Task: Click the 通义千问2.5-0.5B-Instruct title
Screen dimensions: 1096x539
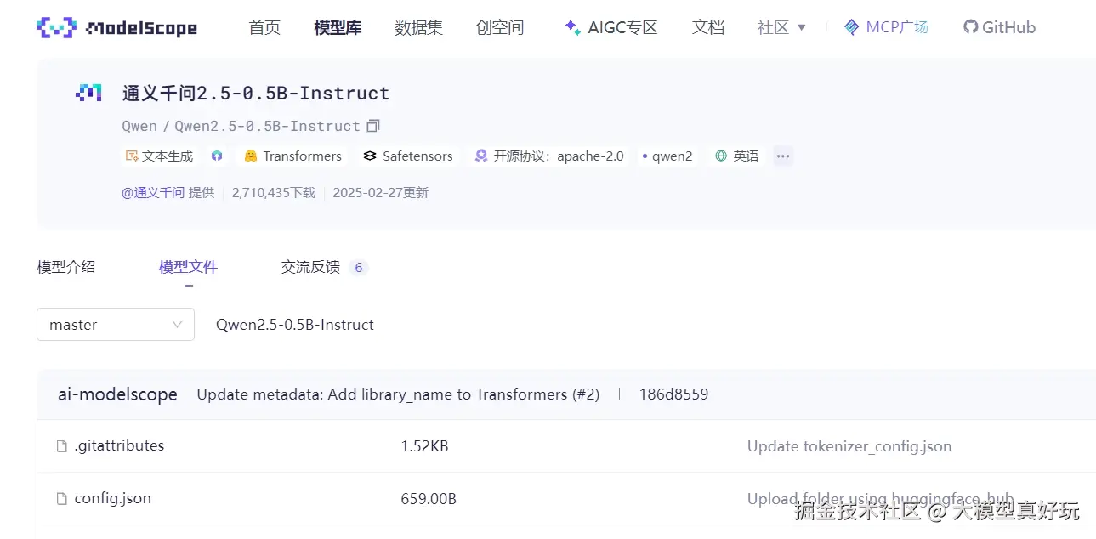Action: click(x=256, y=94)
